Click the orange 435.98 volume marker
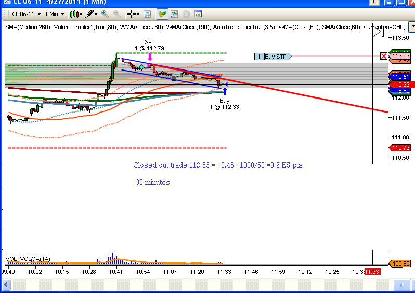 401,263
